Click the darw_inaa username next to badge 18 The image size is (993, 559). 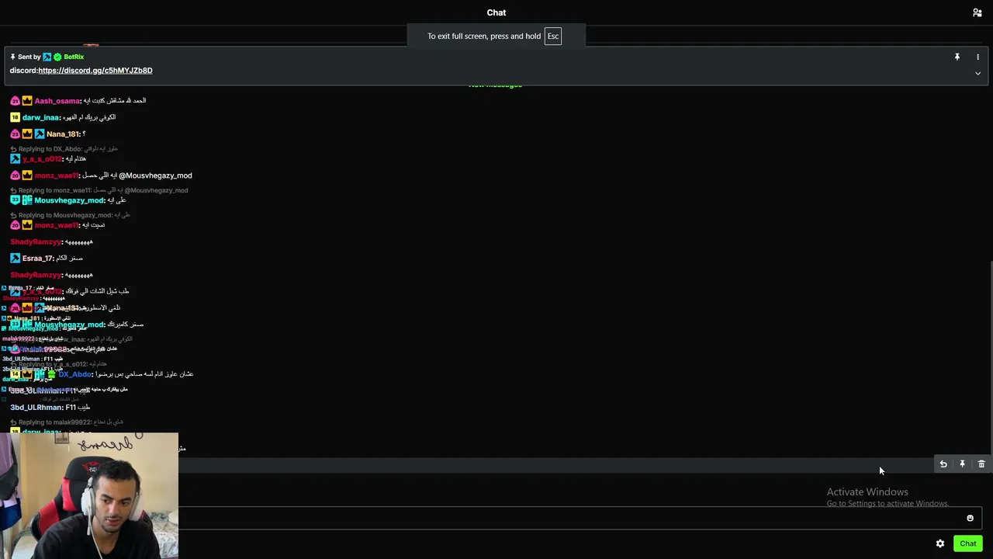[41, 117]
